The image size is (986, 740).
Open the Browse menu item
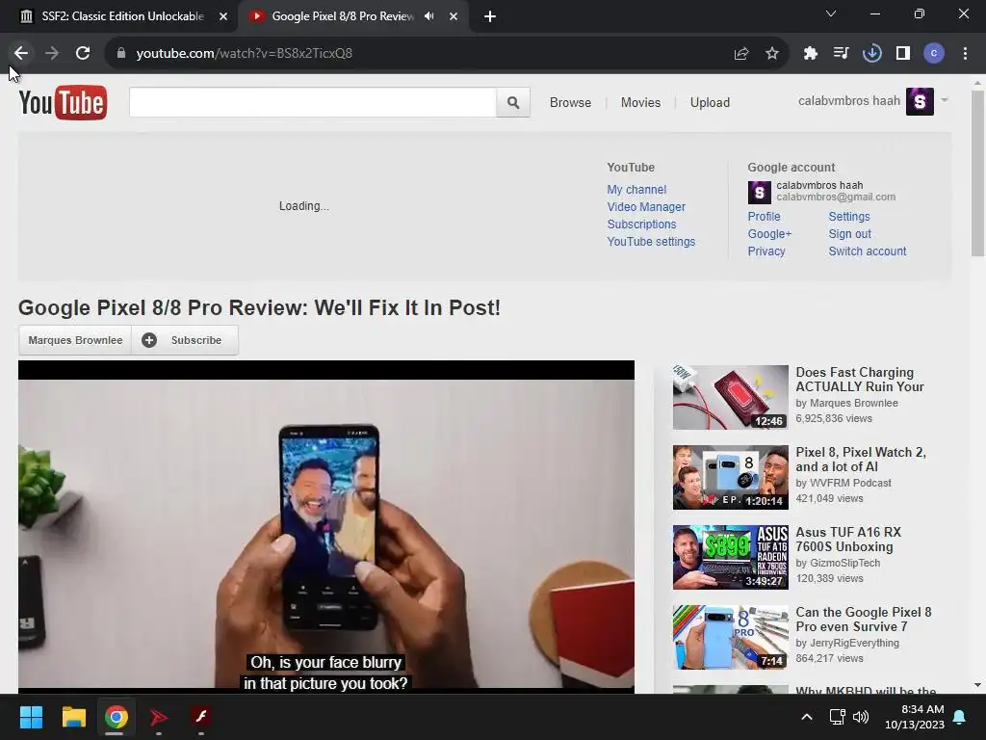pyautogui.click(x=570, y=102)
